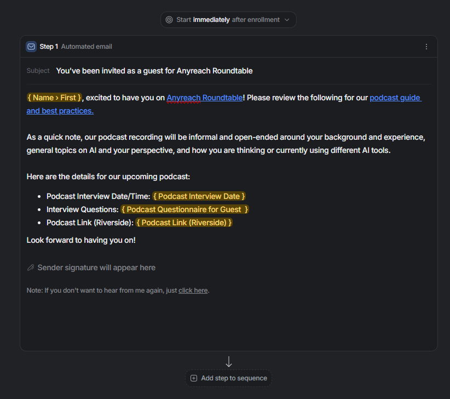Image resolution: width=450 pixels, height=399 pixels.
Task: Open the Step 1 three-dot options menu
Action: click(x=426, y=47)
